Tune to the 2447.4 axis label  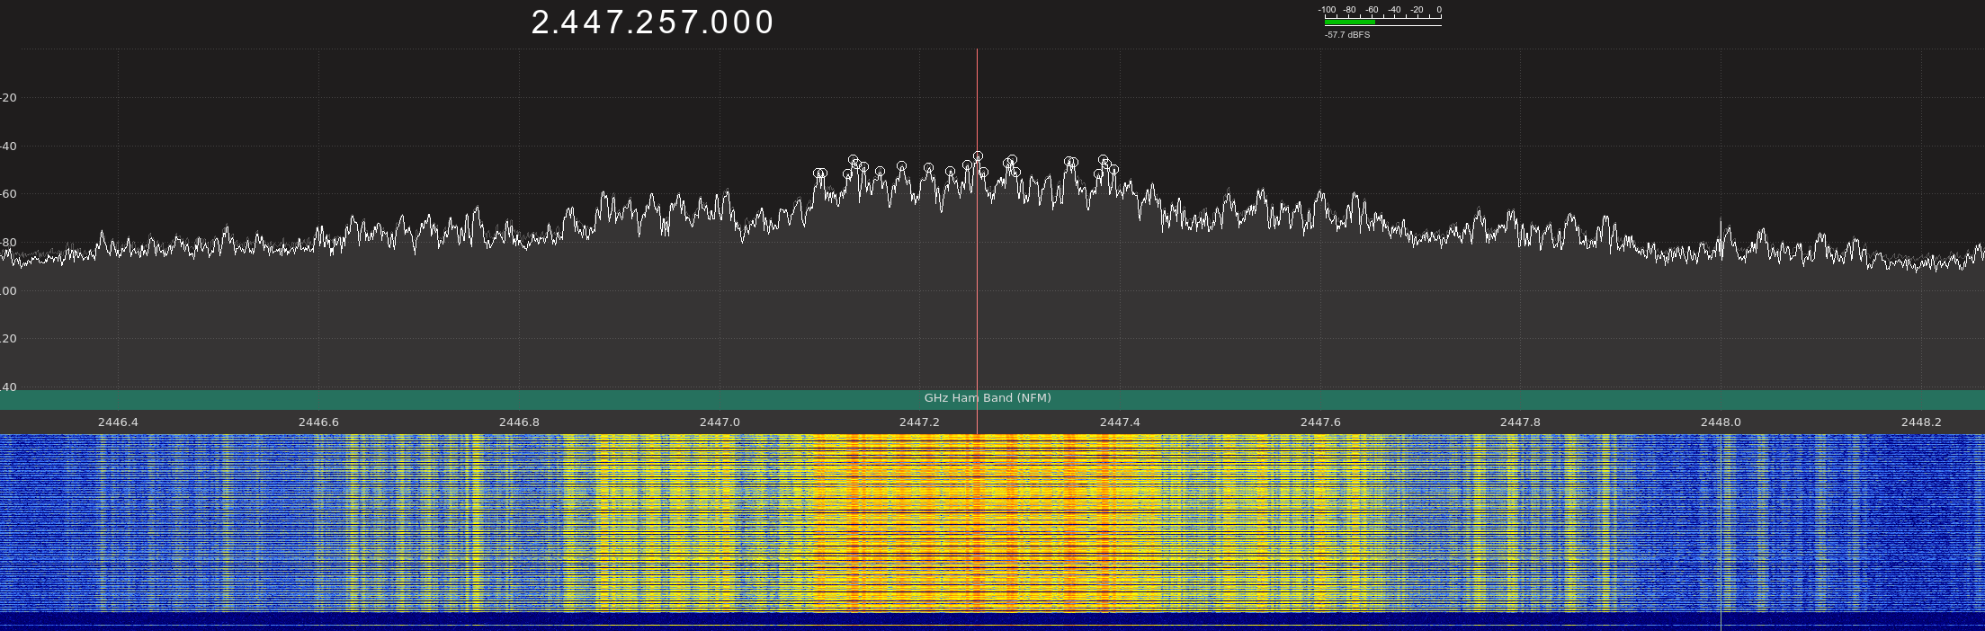coord(1120,422)
